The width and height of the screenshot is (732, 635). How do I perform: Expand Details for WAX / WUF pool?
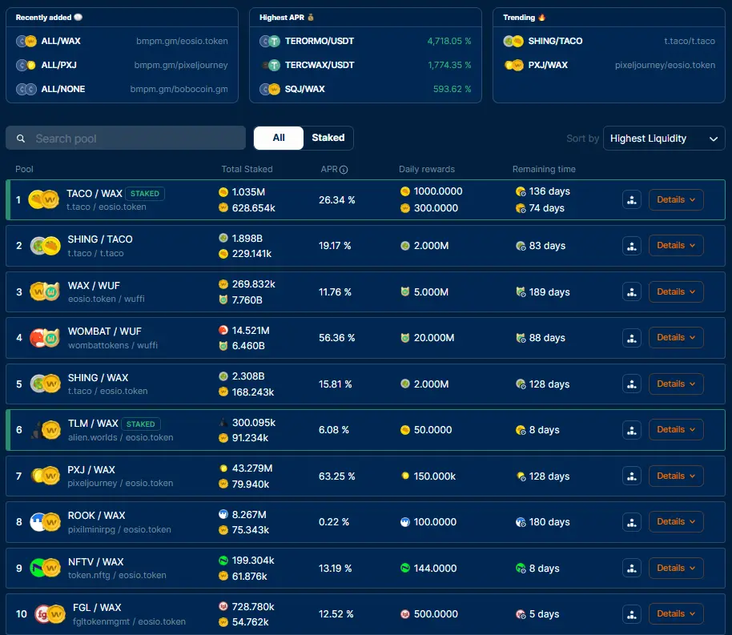pyautogui.click(x=676, y=291)
